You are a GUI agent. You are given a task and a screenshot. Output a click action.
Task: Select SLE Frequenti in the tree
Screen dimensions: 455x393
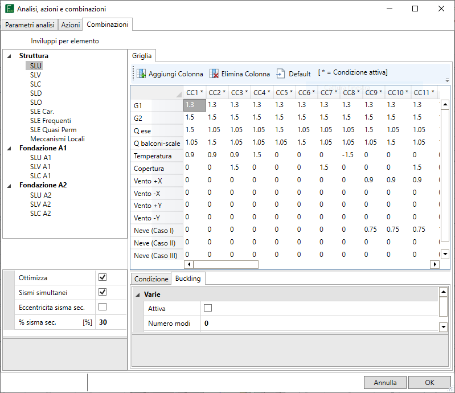51,121
